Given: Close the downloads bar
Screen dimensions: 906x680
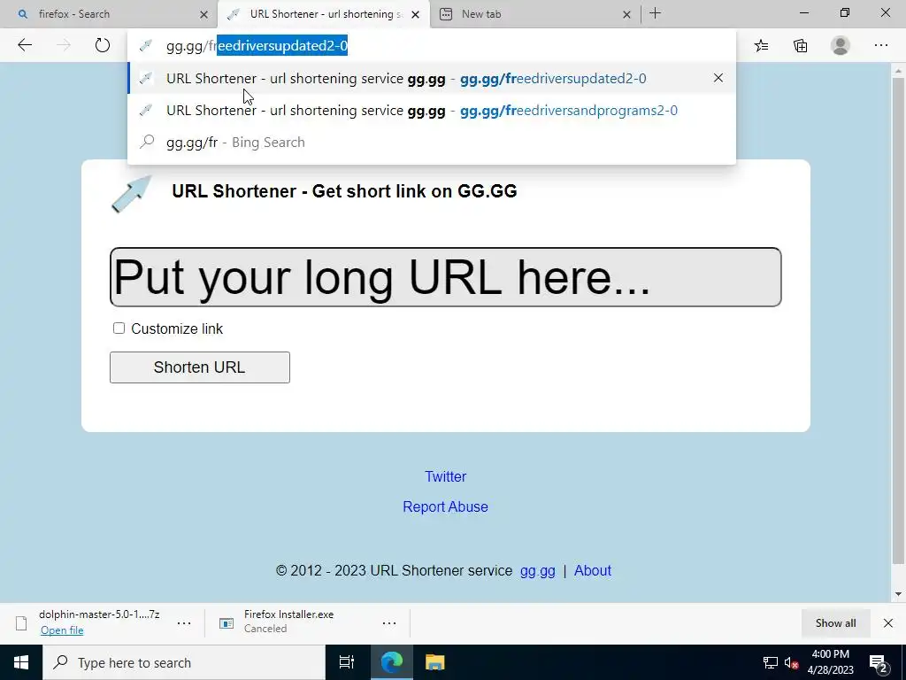Looking at the screenshot, I should point(888,622).
